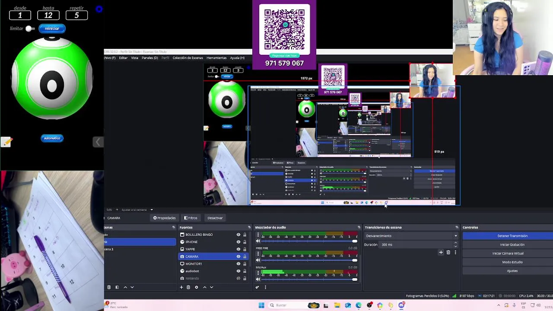Image resolution: width=553 pixels, height=311 pixels.
Task: Open the Discord app in the taskbar
Action: [x=401, y=305]
